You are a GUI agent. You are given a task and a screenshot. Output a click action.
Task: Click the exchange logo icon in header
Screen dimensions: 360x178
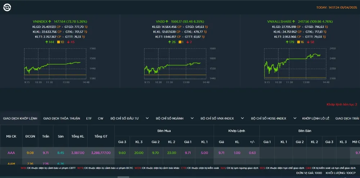[7, 7]
